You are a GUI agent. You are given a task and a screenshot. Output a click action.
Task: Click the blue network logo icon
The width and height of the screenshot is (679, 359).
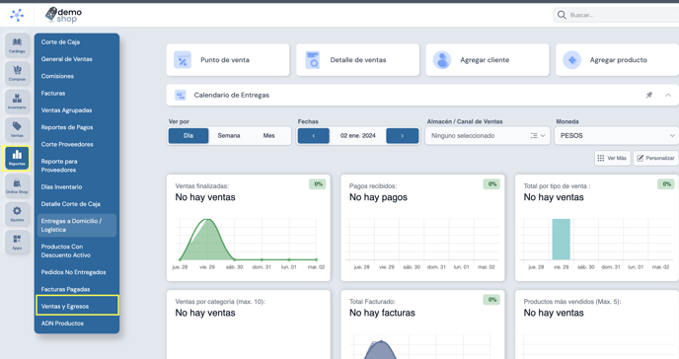[x=17, y=15]
